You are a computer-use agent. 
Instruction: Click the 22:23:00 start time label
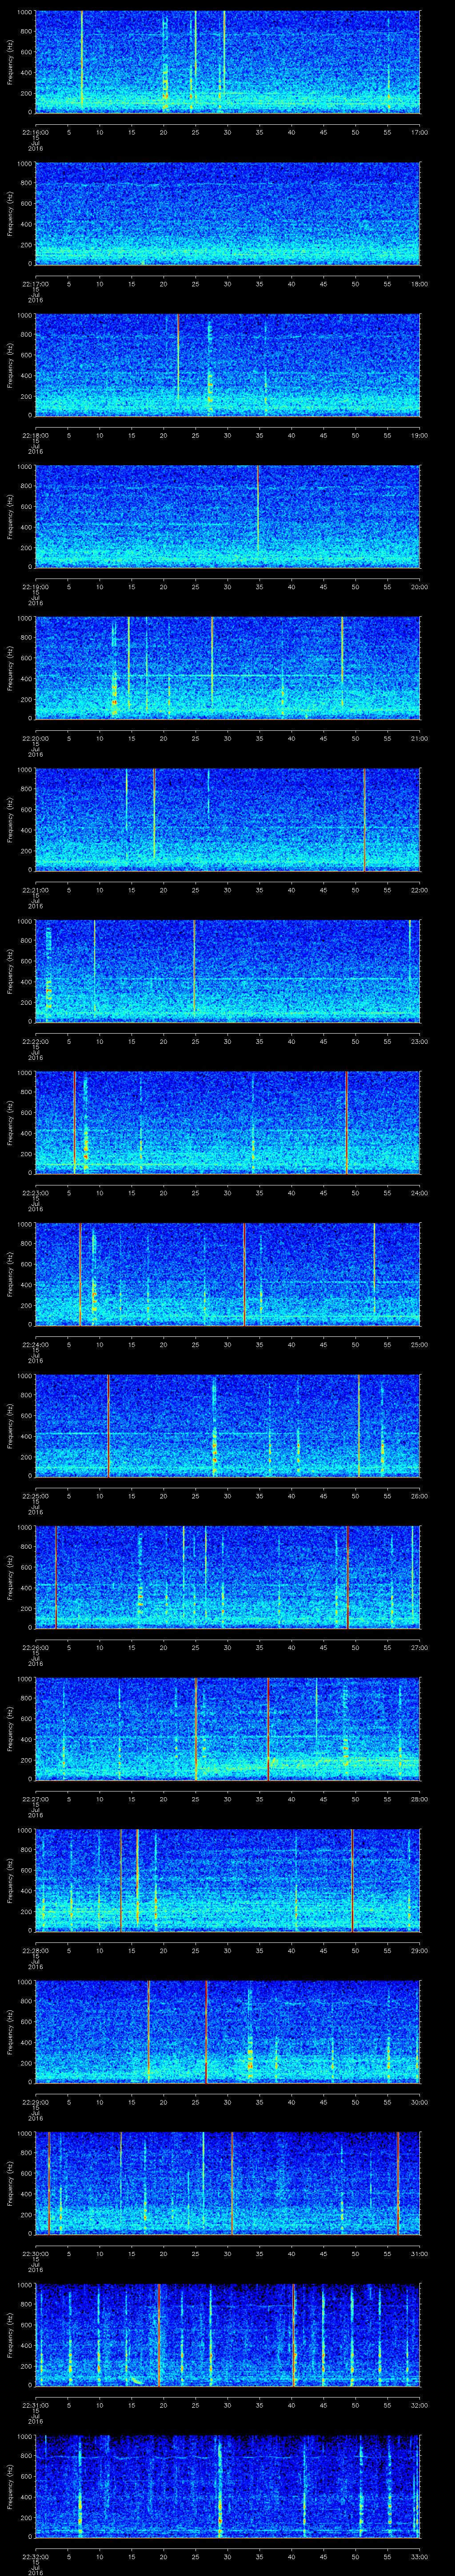(x=36, y=1192)
